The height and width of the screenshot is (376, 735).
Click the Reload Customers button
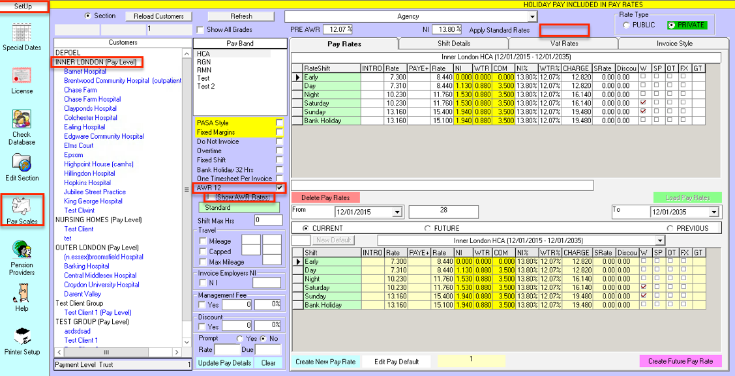[158, 16]
